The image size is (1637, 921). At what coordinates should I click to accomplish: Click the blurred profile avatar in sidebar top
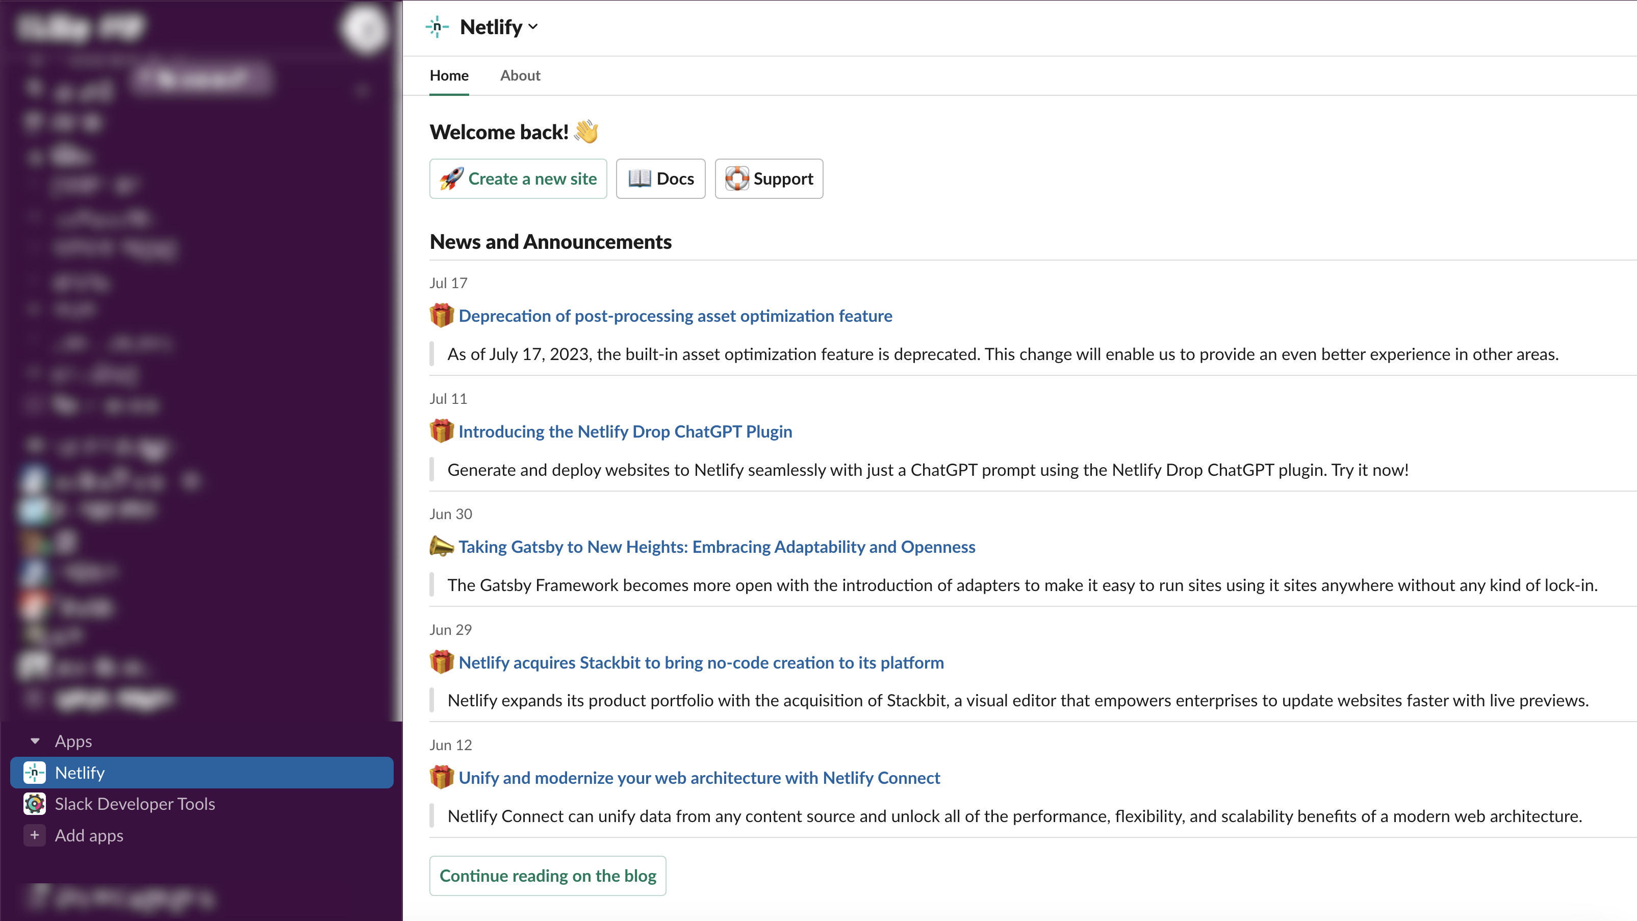pos(365,29)
